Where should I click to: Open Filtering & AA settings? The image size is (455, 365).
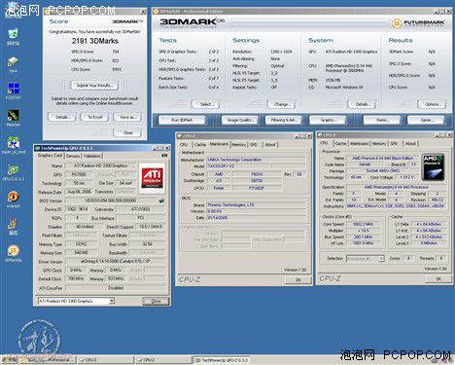(x=284, y=120)
